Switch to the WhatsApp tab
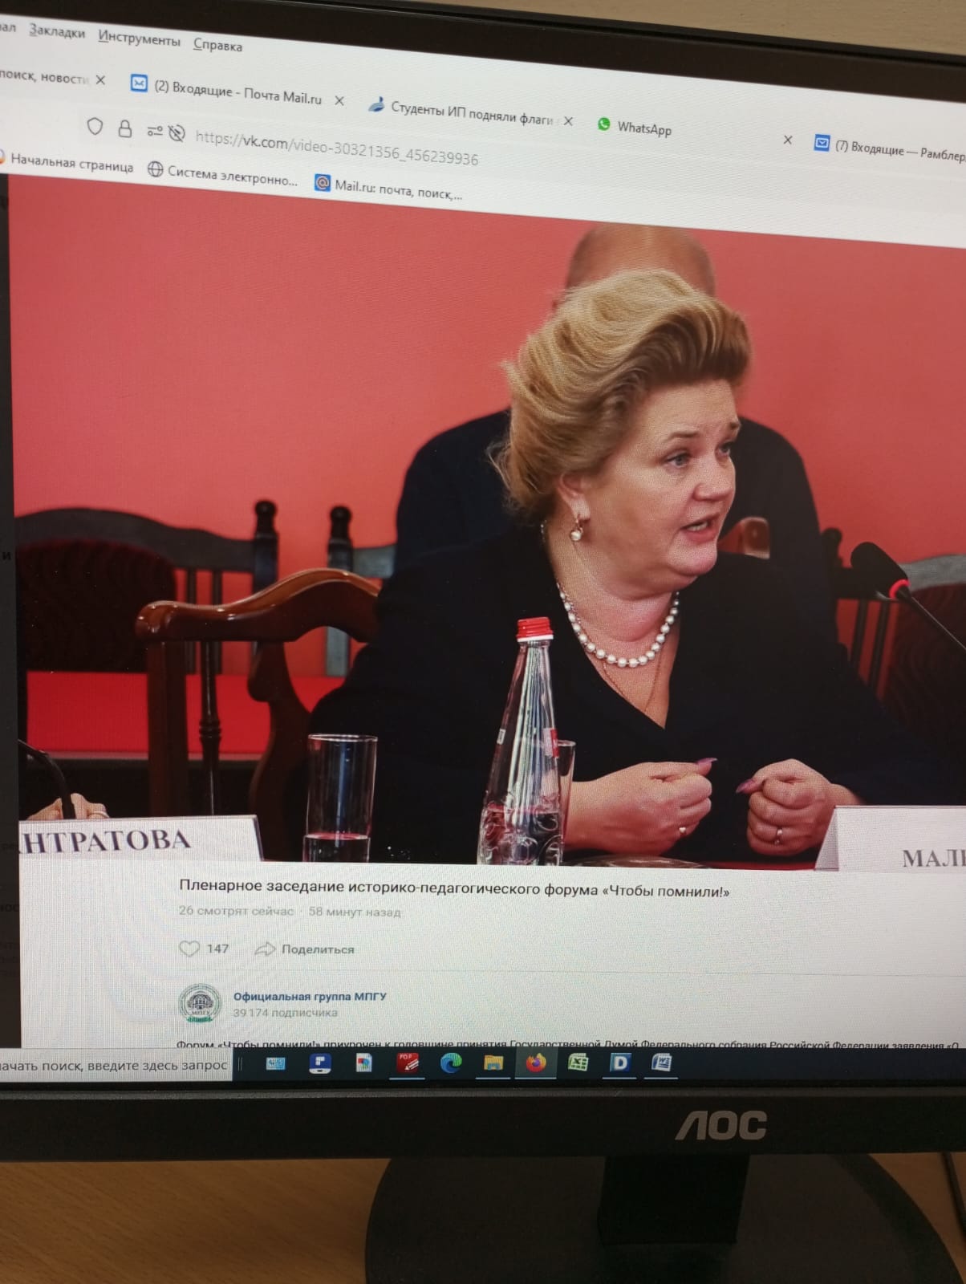 [x=643, y=127]
